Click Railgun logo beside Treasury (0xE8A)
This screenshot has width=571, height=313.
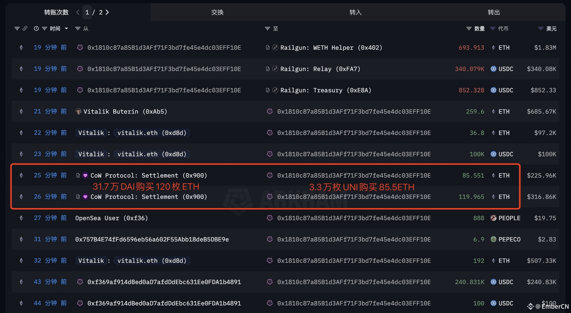(x=275, y=90)
